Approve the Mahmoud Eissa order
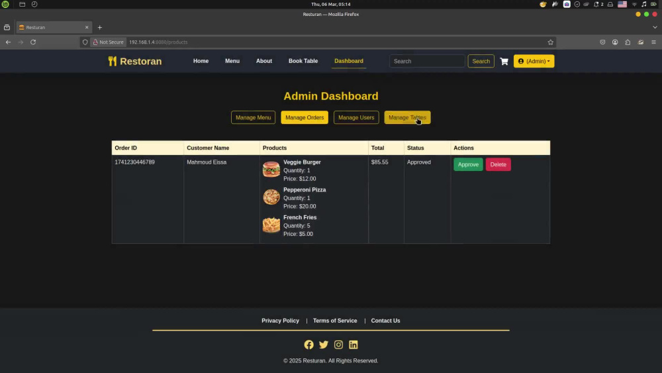Viewport: 662px width, 373px height. pos(468,164)
